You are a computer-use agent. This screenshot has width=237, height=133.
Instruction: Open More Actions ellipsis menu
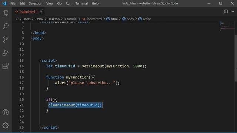pos(232,11)
